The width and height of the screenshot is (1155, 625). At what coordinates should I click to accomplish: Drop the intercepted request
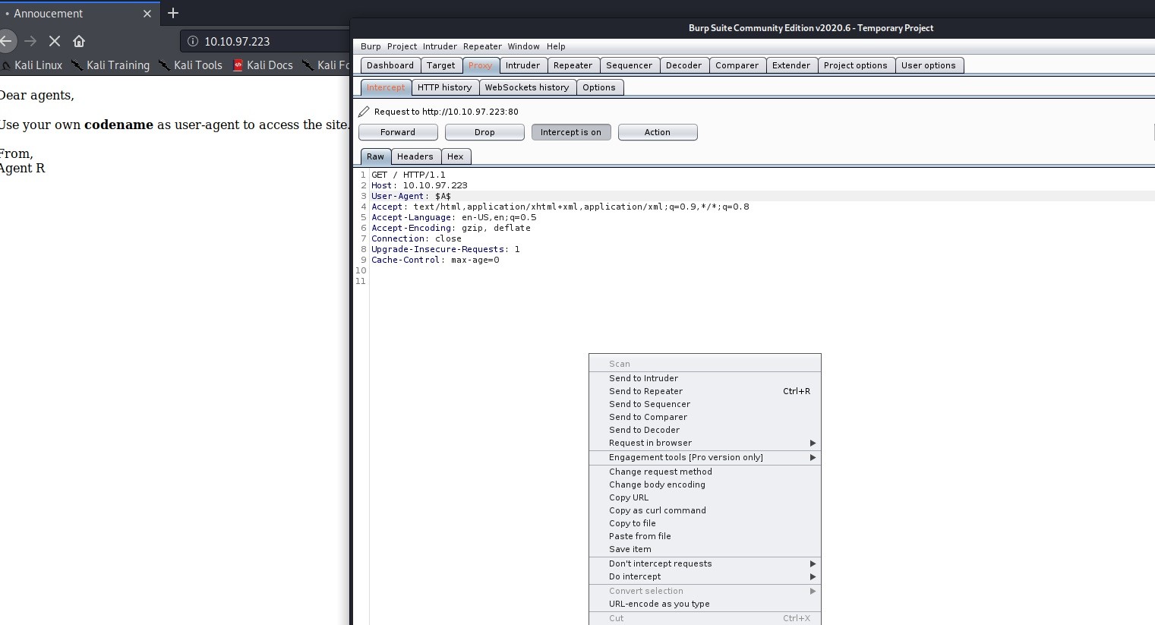(x=484, y=132)
